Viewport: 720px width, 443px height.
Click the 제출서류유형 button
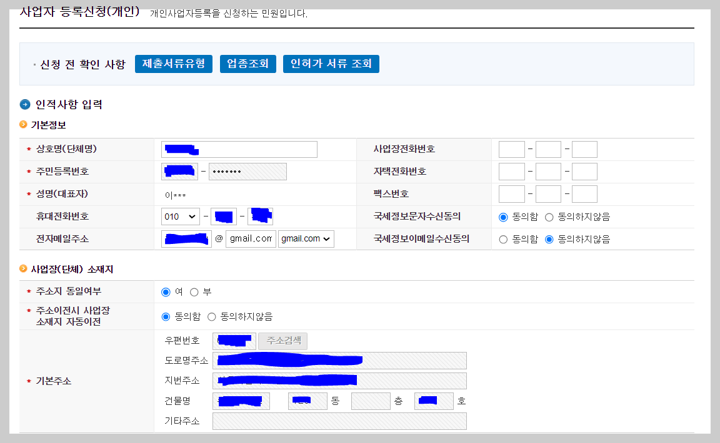pos(173,64)
